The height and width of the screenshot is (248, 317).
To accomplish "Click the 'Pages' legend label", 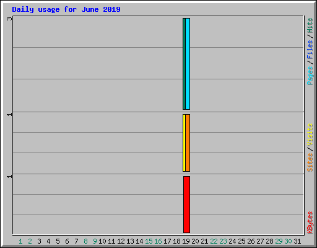I will pos(310,76).
